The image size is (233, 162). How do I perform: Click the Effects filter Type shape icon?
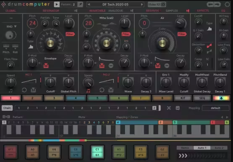pyautogui.click(x=209, y=29)
